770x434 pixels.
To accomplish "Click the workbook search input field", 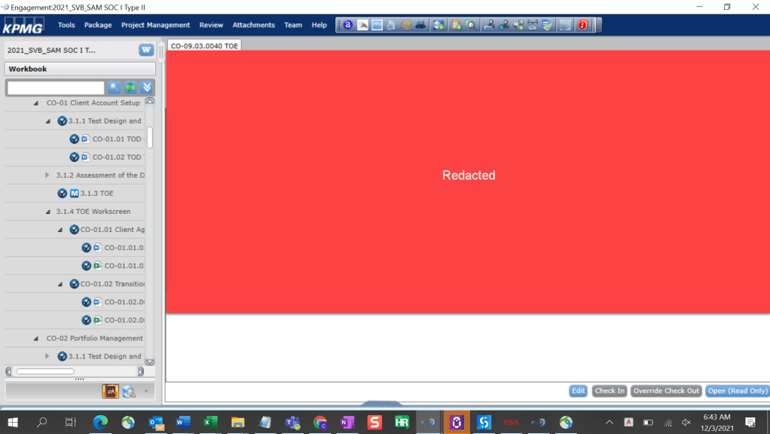I will (x=56, y=88).
